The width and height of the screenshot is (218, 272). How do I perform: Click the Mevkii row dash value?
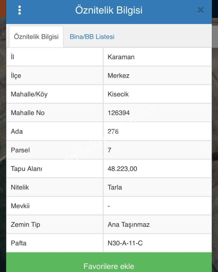click(109, 206)
